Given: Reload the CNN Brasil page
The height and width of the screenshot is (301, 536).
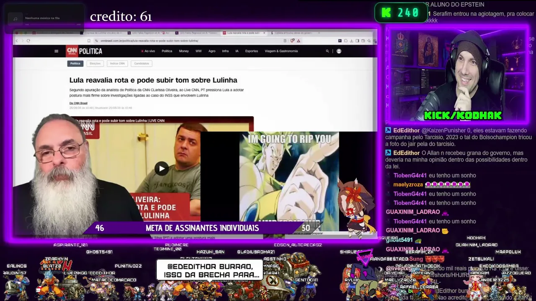Looking at the screenshot, I should [x=28, y=41].
